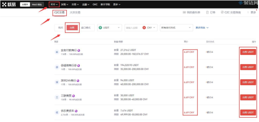Click the 194,020.93 USDT quantity
Image resolution: width=259 pixels, height=122 pixels.
[129, 65]
